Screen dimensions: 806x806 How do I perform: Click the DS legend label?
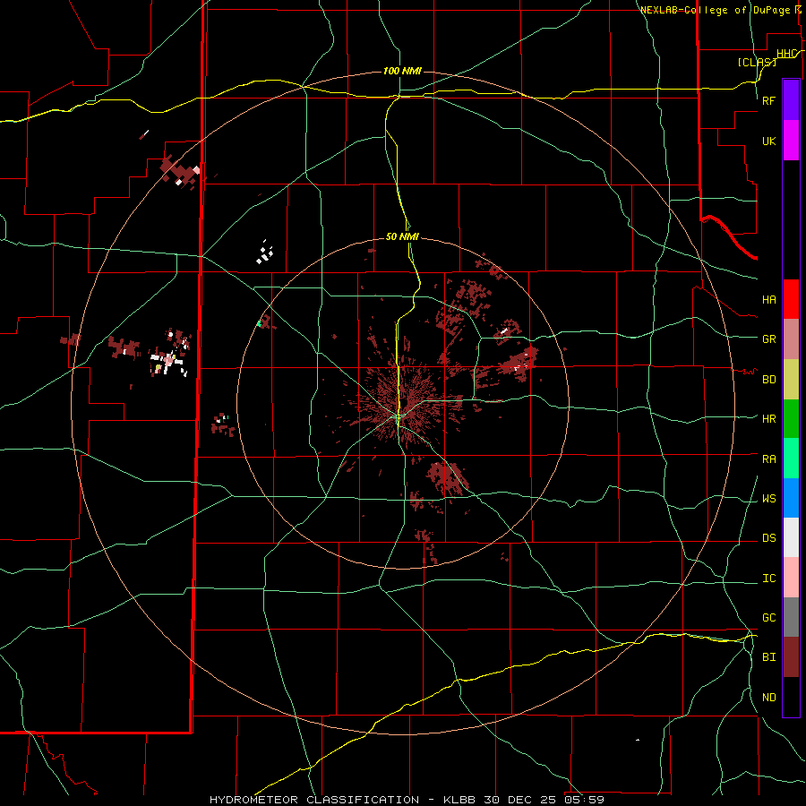(x=768, y=538)
